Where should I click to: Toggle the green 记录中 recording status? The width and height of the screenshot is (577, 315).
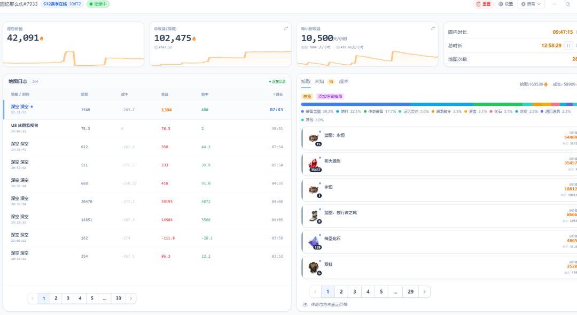(x=98, y=4)
